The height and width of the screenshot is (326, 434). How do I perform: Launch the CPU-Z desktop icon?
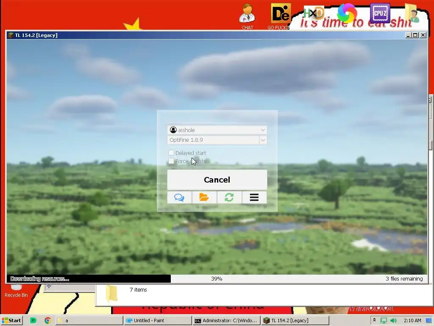[x=380, y=13]
